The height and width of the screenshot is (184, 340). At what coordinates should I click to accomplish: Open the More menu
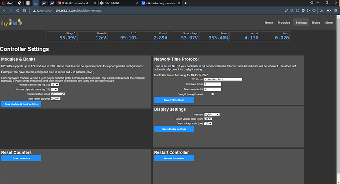point(329,23)
